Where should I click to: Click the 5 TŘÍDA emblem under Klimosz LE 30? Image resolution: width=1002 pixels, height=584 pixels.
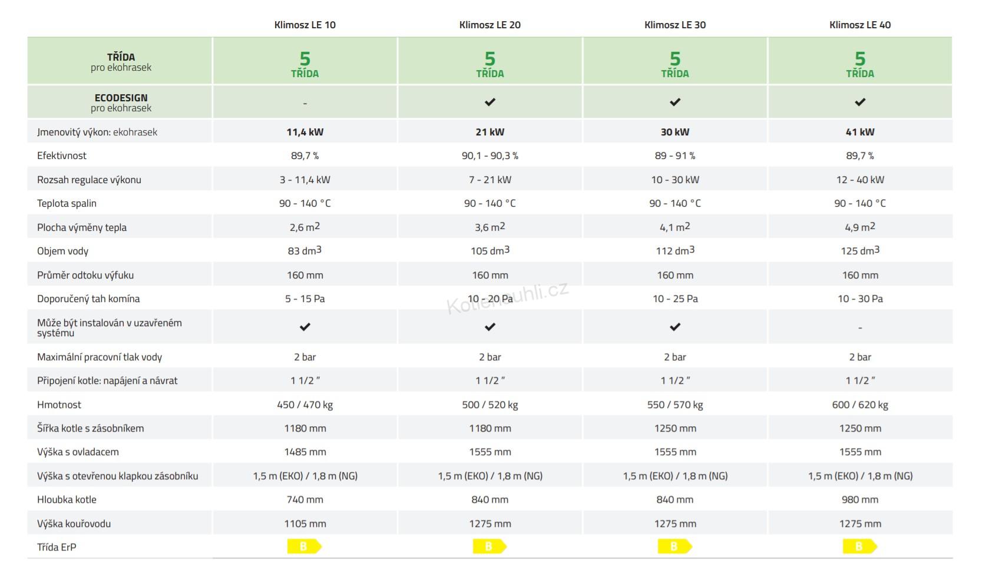pos(675,64)
